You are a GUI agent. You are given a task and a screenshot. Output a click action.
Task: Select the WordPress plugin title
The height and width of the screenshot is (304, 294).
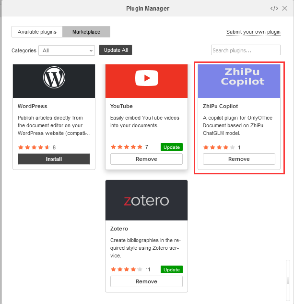(33, 106)
